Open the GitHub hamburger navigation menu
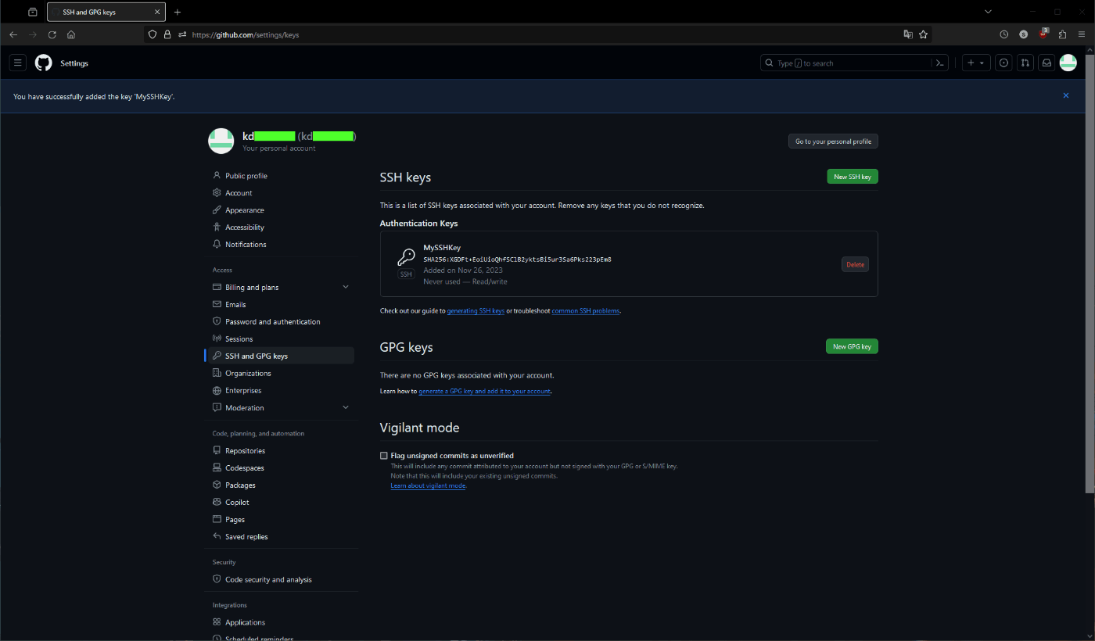 point(18,63)
